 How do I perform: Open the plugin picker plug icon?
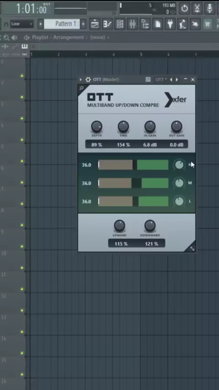(170, 24)
